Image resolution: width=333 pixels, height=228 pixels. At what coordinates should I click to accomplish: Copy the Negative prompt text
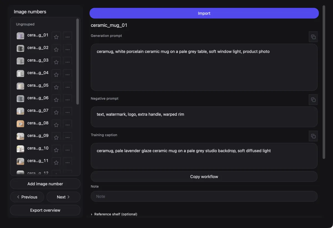click(x=313, y=100)
